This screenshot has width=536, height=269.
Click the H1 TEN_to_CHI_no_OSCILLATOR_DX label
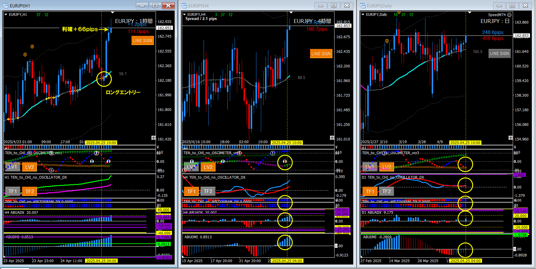coord(36,177)
